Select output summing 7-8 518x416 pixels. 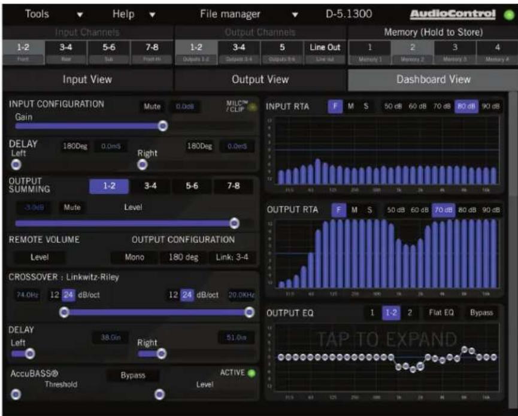tap(234, 186)
